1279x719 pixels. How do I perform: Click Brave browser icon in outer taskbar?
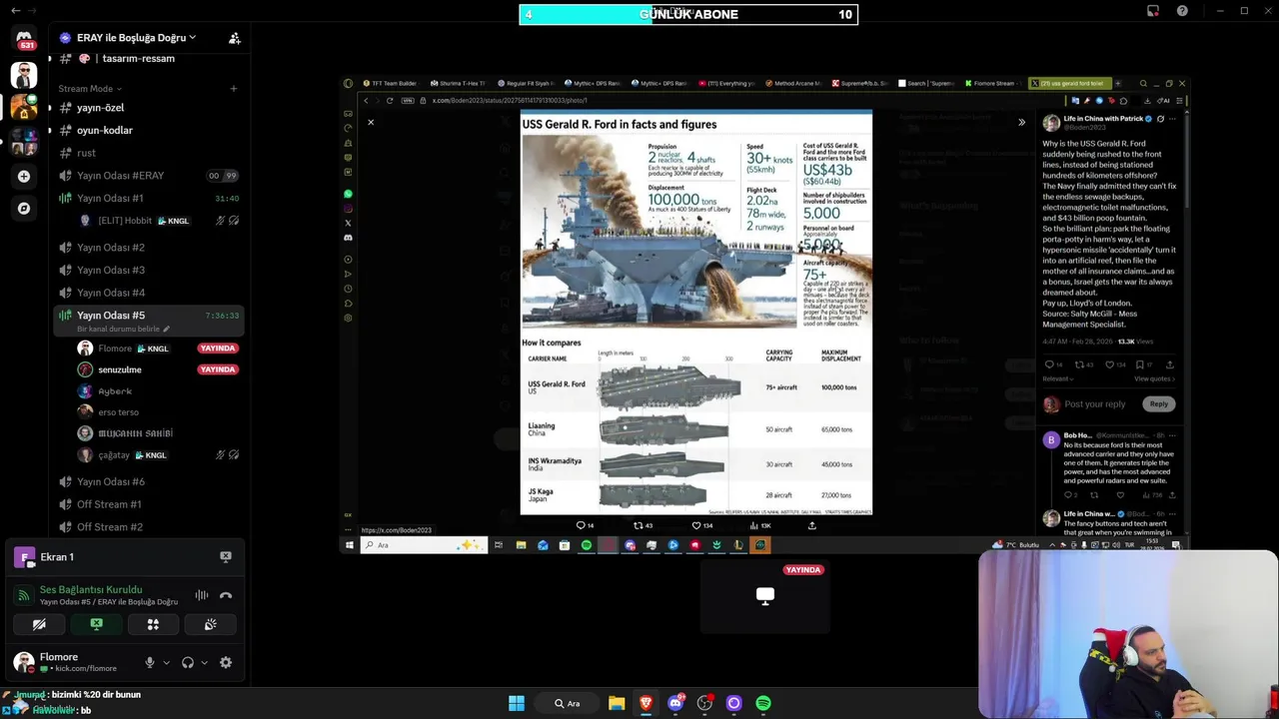coord(645,703)
